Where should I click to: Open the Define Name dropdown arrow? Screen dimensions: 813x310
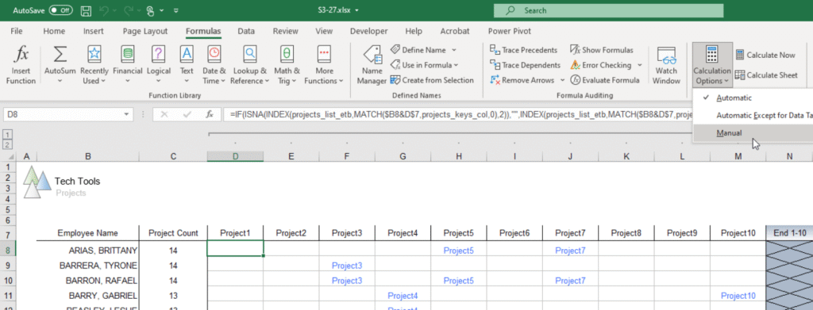(454, 50)
